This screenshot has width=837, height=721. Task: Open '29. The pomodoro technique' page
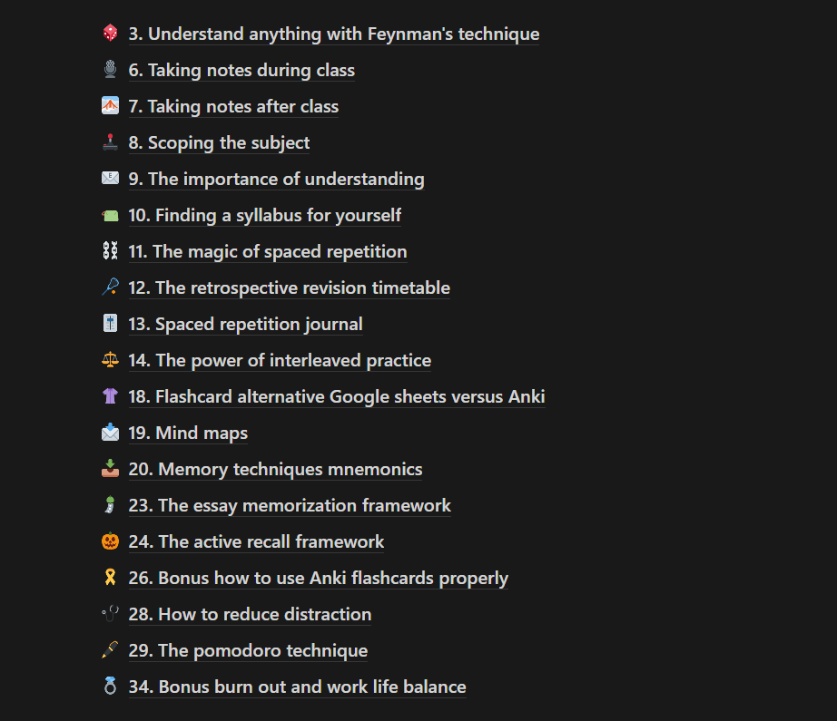[x=248, y=650]
